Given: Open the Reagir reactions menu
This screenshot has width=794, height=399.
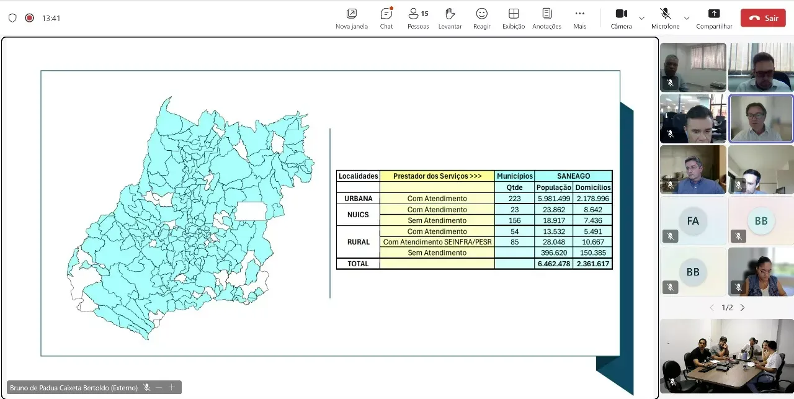Looking at the screenshot, I should click(481, 18).
